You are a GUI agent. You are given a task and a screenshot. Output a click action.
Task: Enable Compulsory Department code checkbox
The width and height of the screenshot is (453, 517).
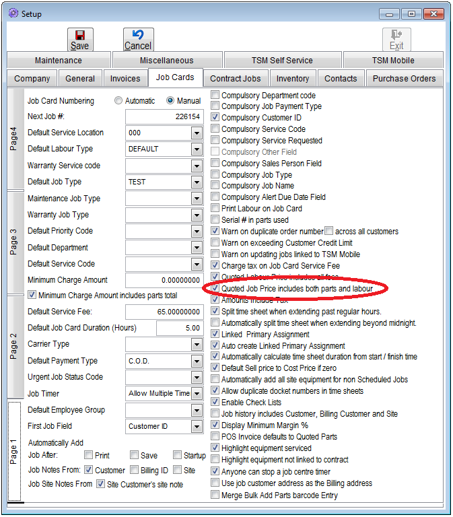click(215, 96)
